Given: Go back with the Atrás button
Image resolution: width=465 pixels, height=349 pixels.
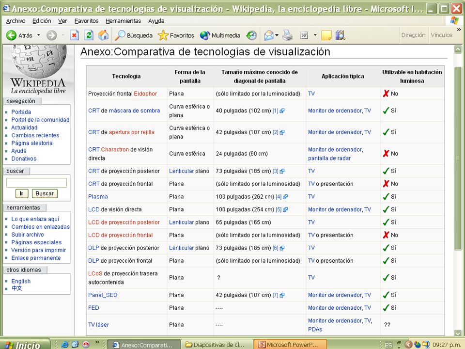Looking at the screenshot, I should (19, 35).
